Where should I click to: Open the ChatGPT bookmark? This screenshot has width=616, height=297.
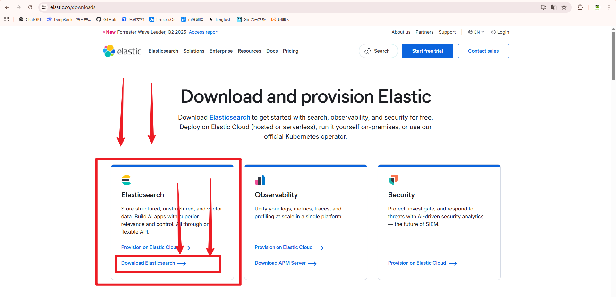(30, 19)
